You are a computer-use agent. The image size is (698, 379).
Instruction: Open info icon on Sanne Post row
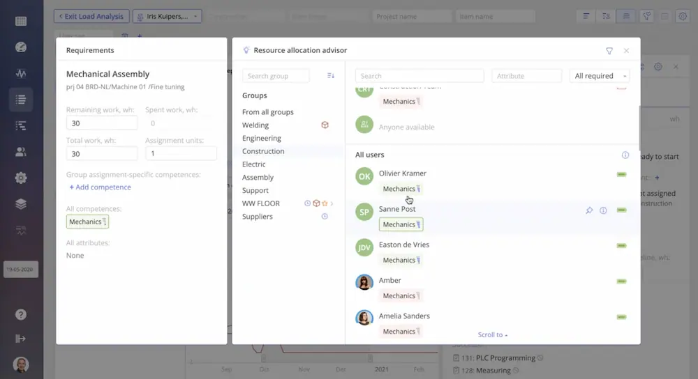(603, 210)
